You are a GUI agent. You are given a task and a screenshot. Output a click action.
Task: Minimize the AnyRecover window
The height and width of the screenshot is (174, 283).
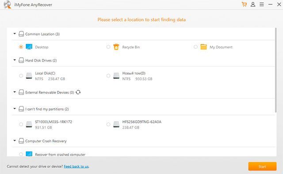point(270,4)
